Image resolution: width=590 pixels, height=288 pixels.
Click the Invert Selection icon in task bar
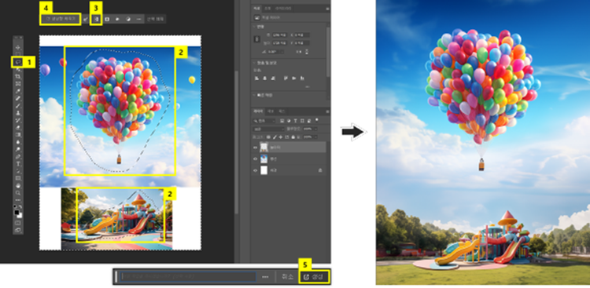[x=96, y=18]
